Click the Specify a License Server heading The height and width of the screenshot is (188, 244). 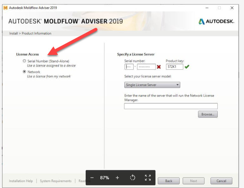(x=136, y=54)
